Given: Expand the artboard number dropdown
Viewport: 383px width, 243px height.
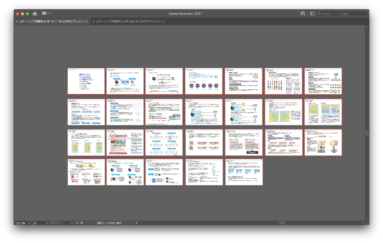Looking at the screenshot, I should point(72,223).
